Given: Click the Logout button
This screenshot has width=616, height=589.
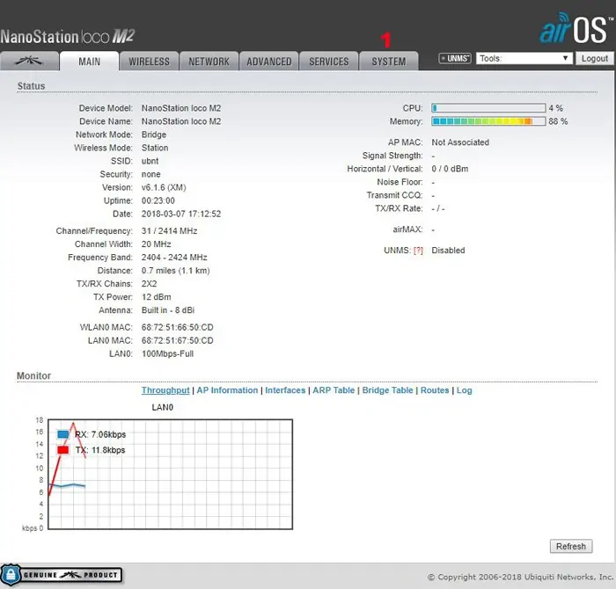Looking at the screenshot, I should (x=594, y=59).
